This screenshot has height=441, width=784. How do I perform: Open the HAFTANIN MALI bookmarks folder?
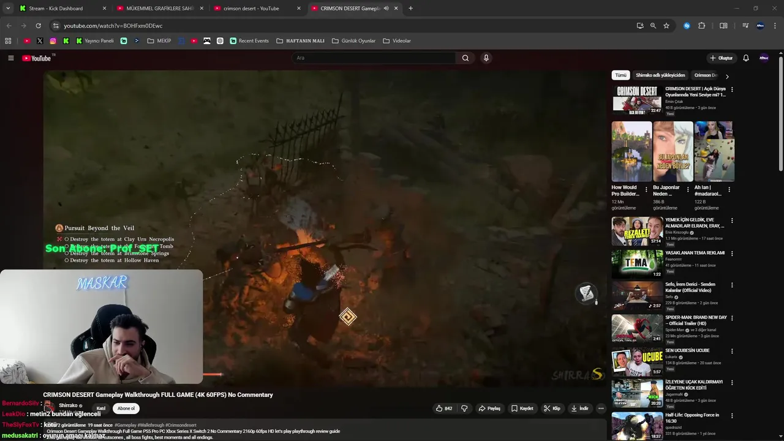[x=300, y=41]
